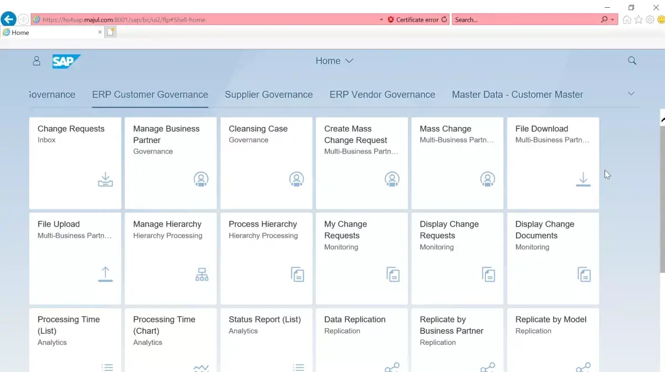This screenshot has width=665, height=372.
Task: Switch to the partially hidden Governance tab
Action: pos(52,95)
